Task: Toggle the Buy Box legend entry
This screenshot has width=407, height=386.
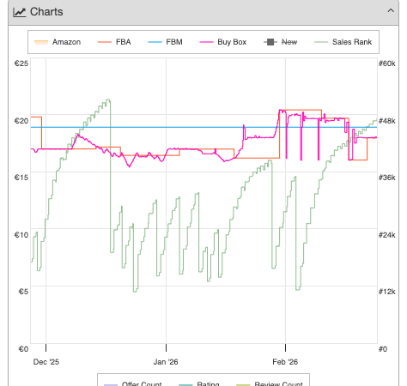Action: pyautogui.click(x=222, y=42)
